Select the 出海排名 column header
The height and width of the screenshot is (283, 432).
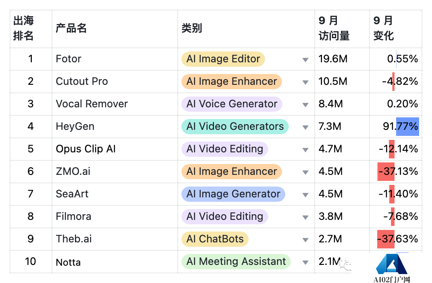coord(31,29)
